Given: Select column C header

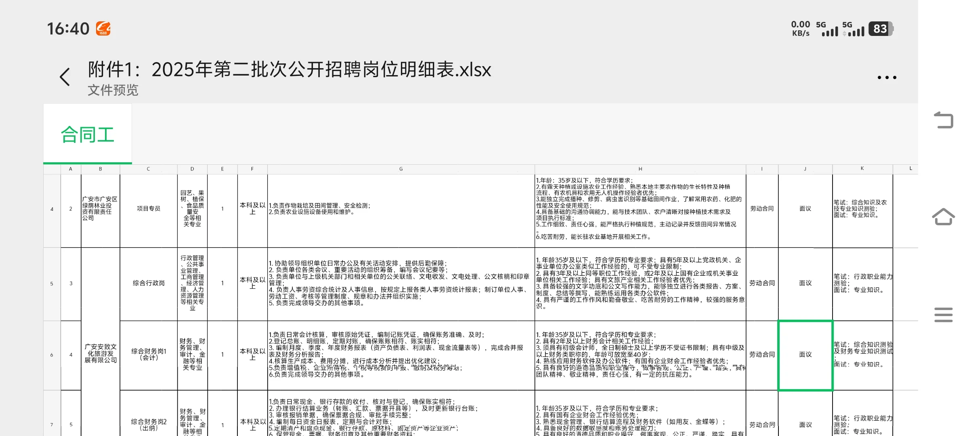Looking at the screenshot, I should (x=149, y=169).
